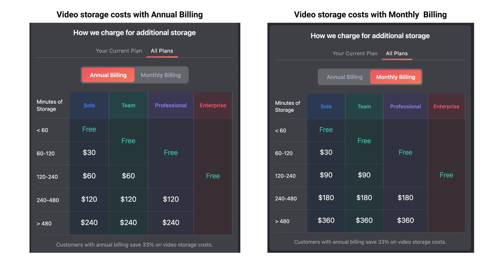Click the $90 price in the Solo column
The height and width of the screenshot is (262, 500).
[326, 175]
